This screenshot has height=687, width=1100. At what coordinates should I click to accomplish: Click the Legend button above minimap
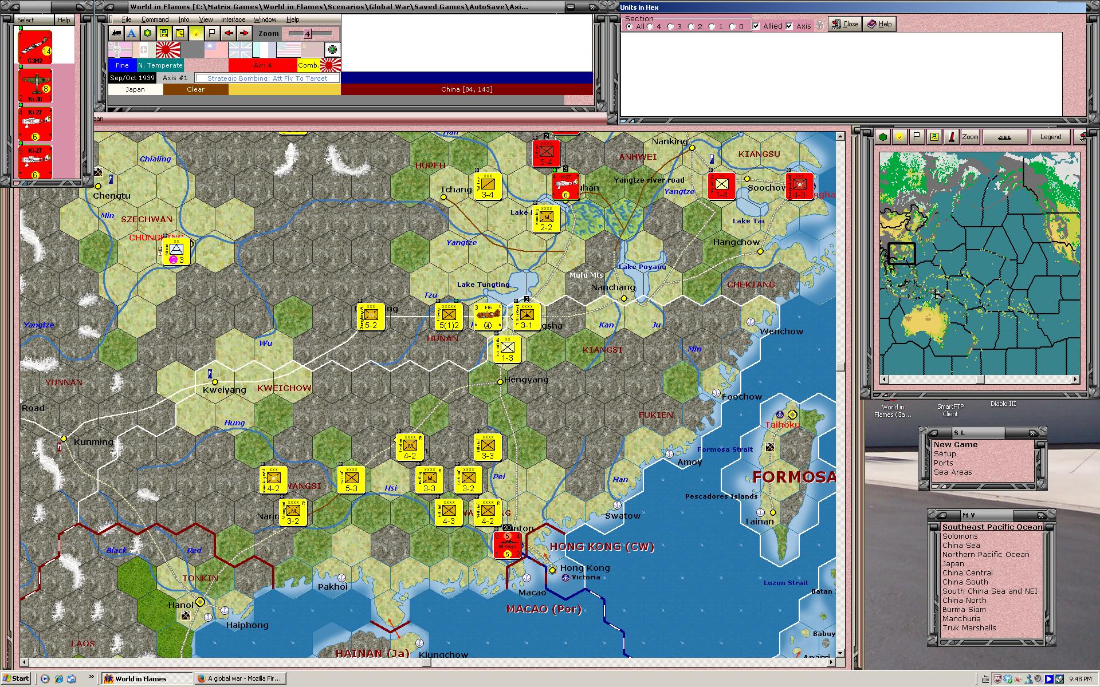(x=1050, y=137)
